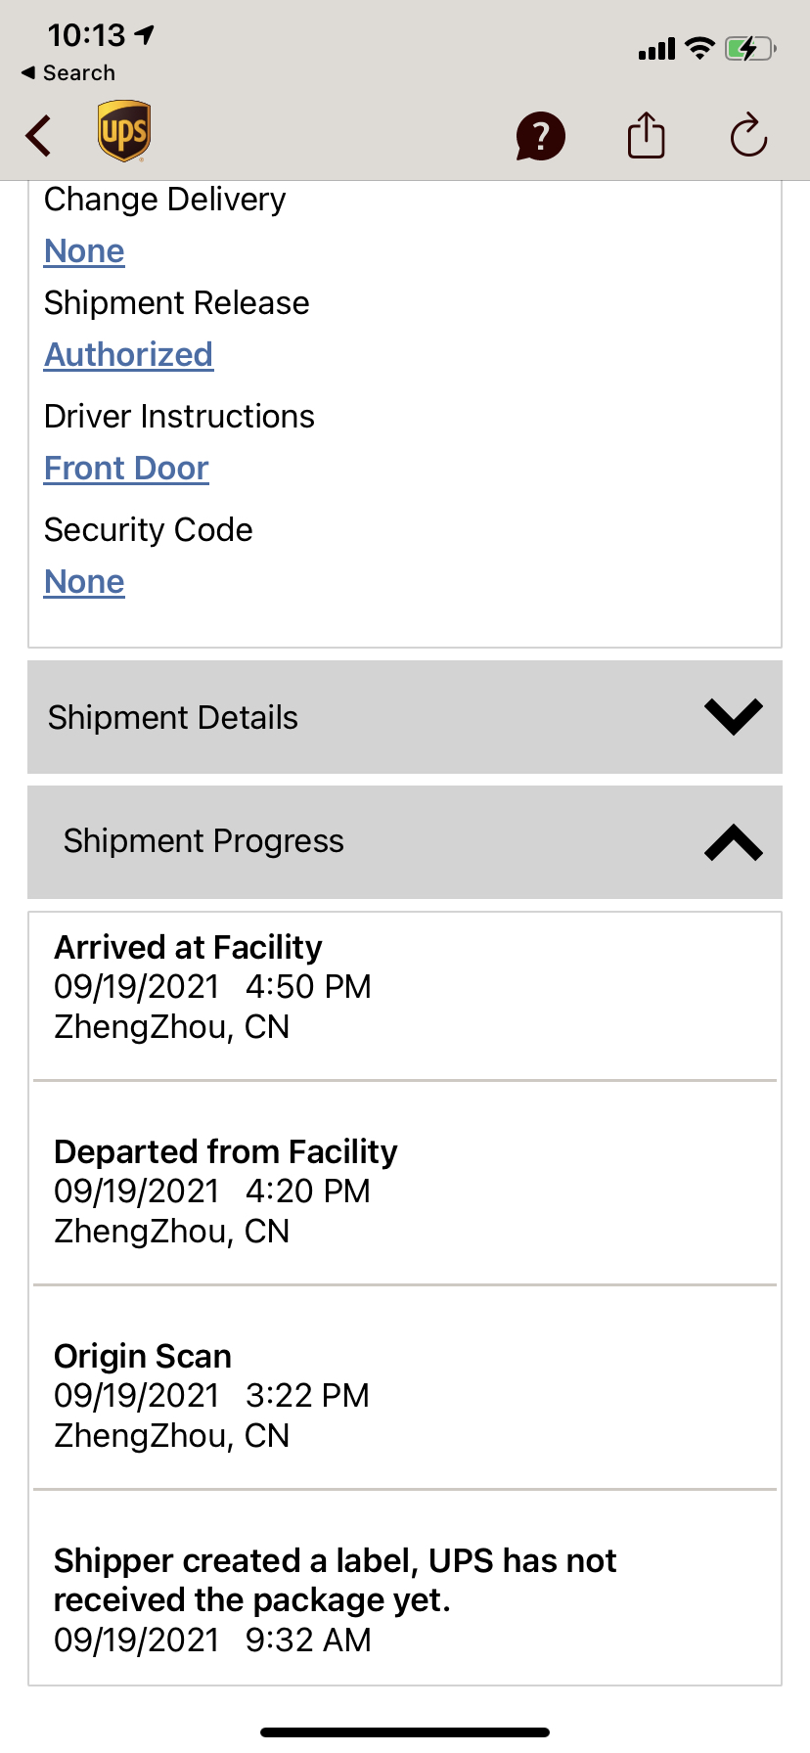Edit the Front Door driver instructions link
This screenshot has height=1753, width=810.
coord(126,469)
